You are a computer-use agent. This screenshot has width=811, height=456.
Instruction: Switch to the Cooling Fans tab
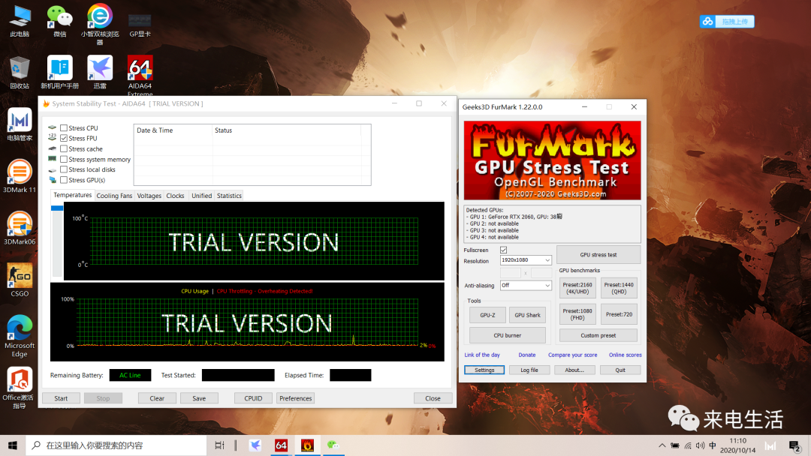tap(114, 196)
